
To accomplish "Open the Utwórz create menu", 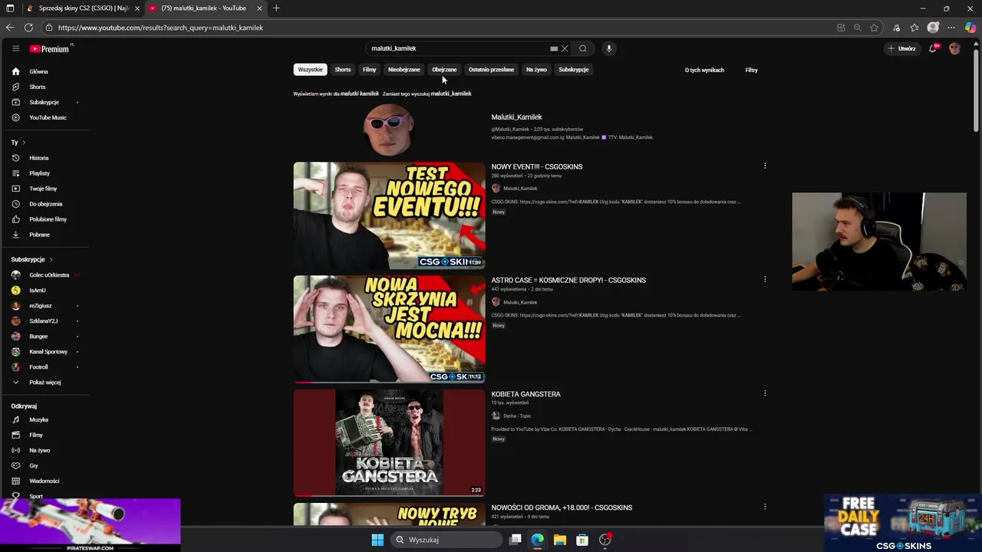I will click(902, 48).
